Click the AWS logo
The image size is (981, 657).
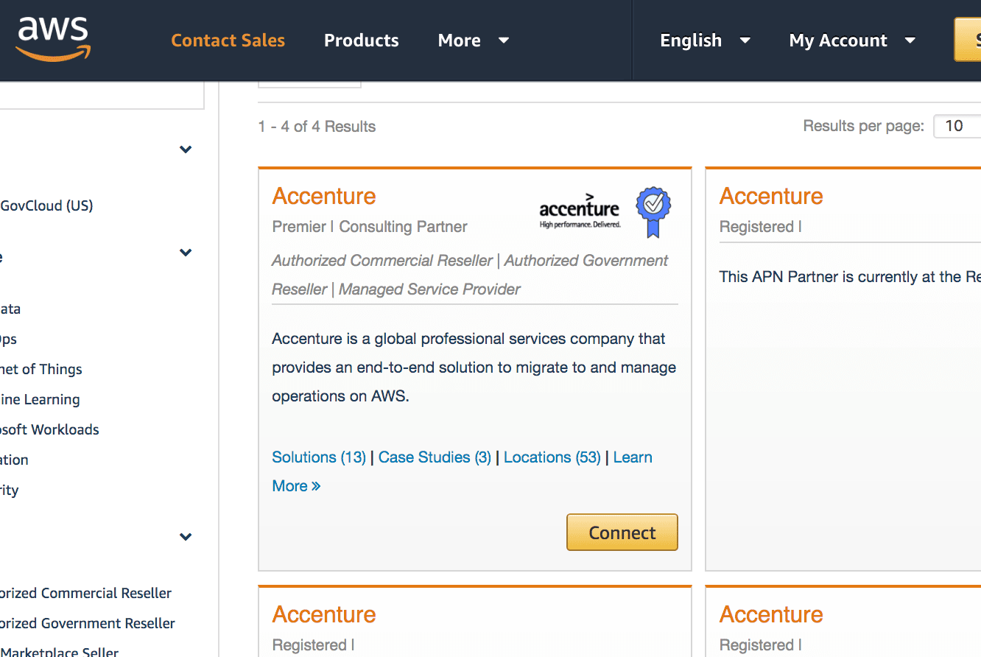(53, 39)
